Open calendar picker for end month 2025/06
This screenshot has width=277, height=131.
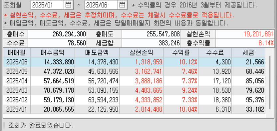122,5
